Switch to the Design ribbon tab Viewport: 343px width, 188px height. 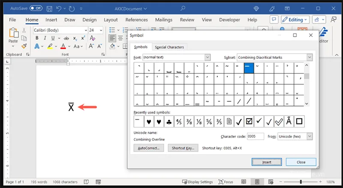[90, 20]
